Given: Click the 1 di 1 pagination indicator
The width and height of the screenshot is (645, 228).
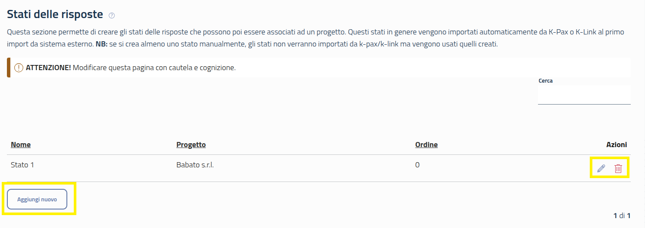Looking at the screenshot, I should (x=622, y=215).
